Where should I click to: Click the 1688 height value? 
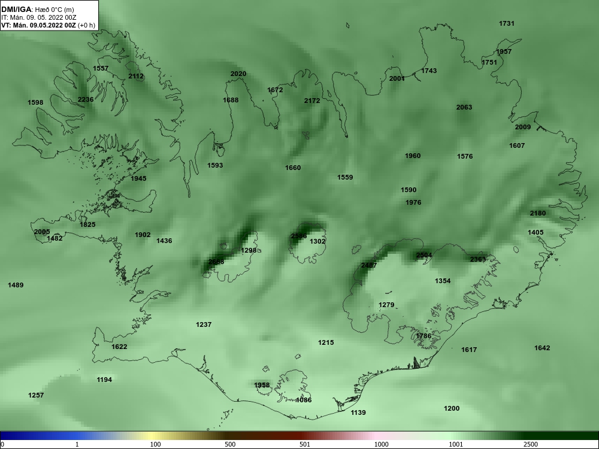[x=231, y=100]
